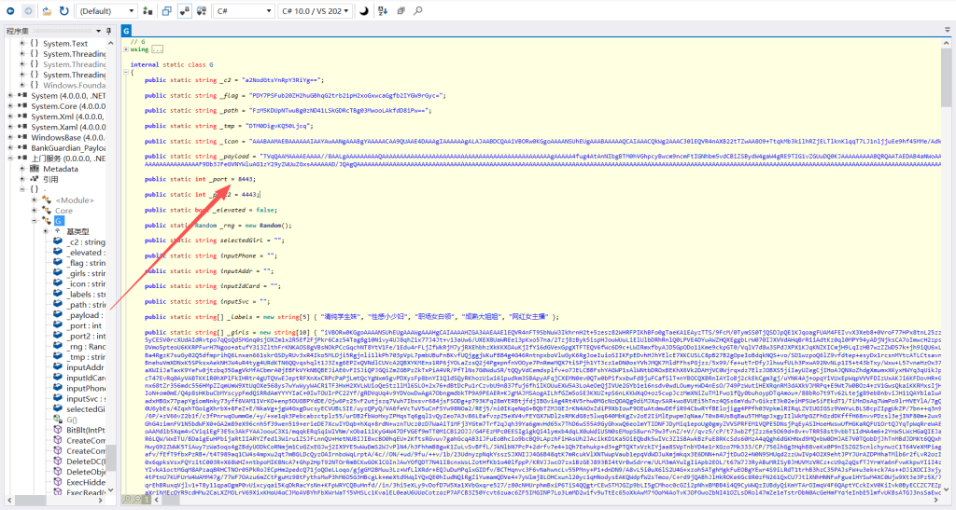956x510 pixels.
Task: Expand the Metadata node
Action: [x=22, y=169]
